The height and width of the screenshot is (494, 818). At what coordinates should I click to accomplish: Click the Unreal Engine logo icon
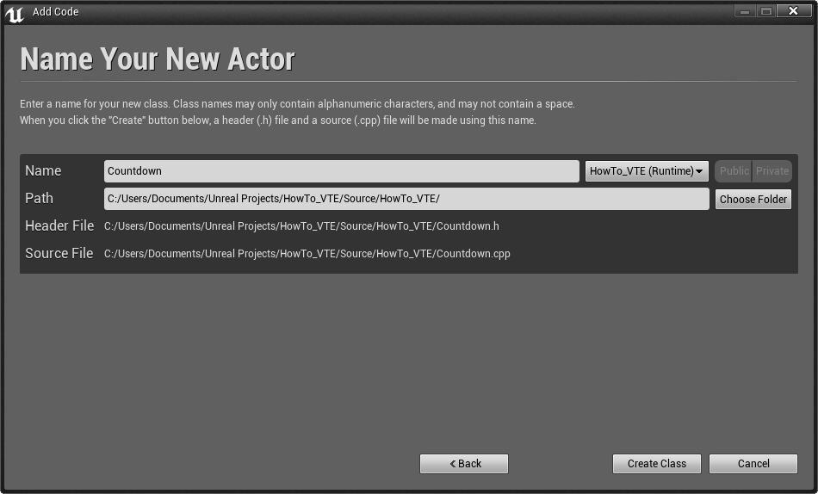tap(15, 14)
